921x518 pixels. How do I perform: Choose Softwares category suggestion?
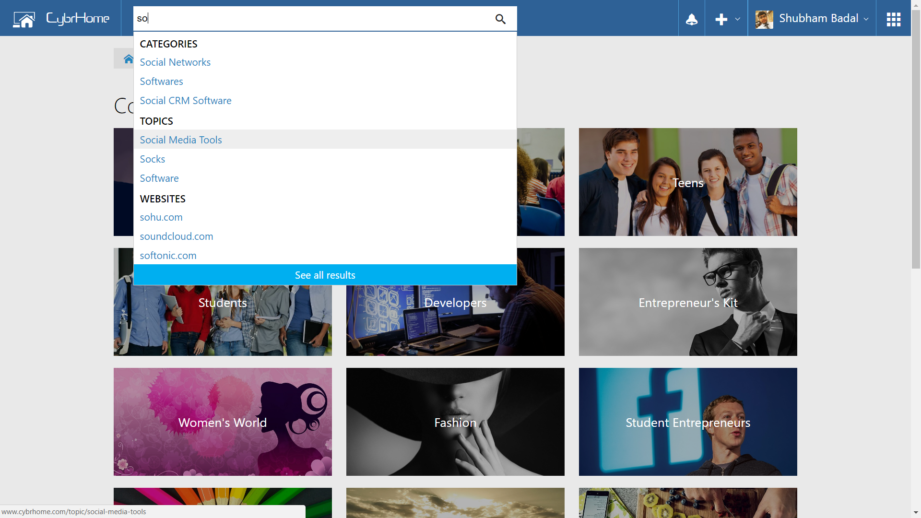[x=161, y=82]
